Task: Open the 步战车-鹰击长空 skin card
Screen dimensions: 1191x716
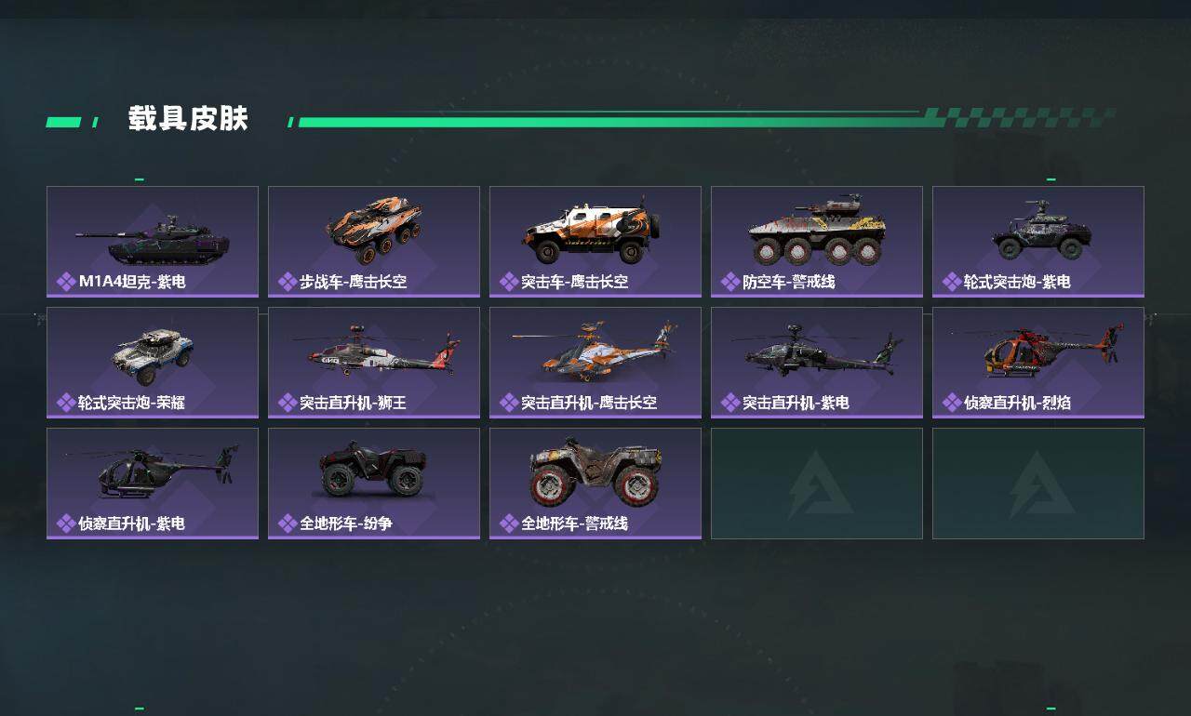Action: click(x=374, y=242)
